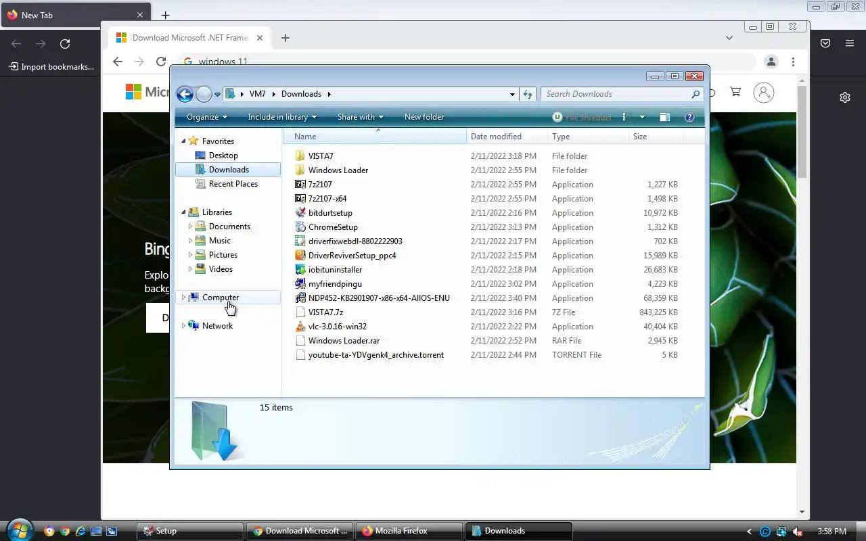Image resolution: width=866 pixels, height=541 pixels.
Task: Show the preview pane in Explorer
Action: (x=664, y=117)
